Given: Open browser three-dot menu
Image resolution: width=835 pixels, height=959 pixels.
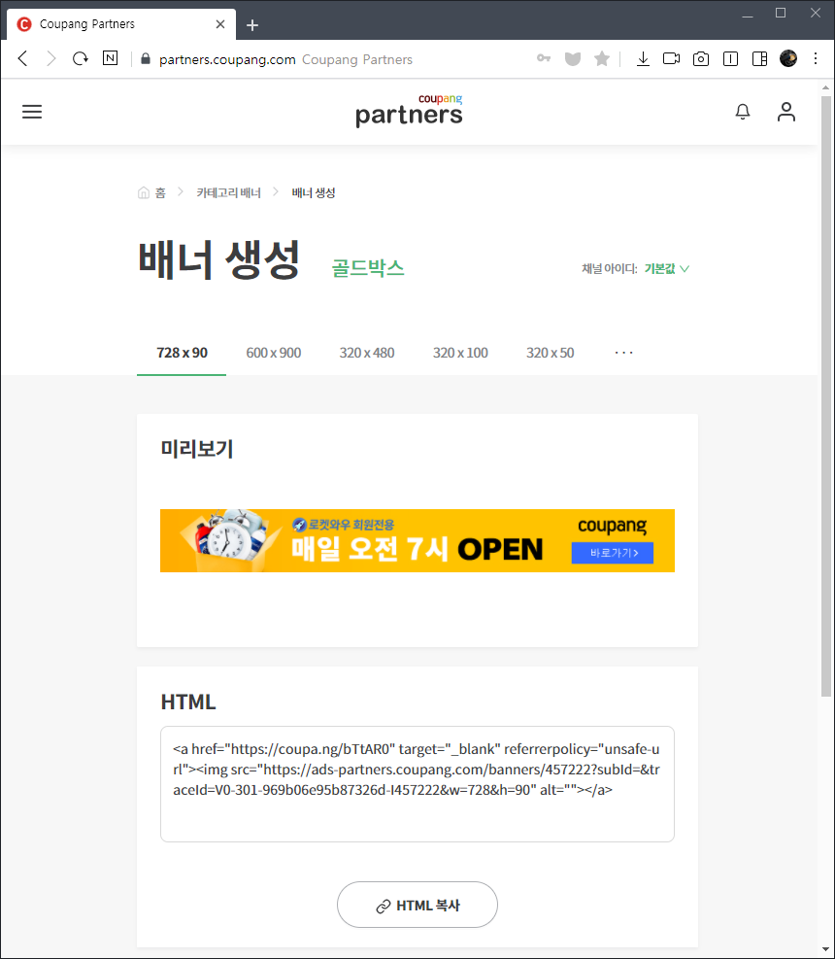Looking at the screenshot, I should tap(816, 58).
